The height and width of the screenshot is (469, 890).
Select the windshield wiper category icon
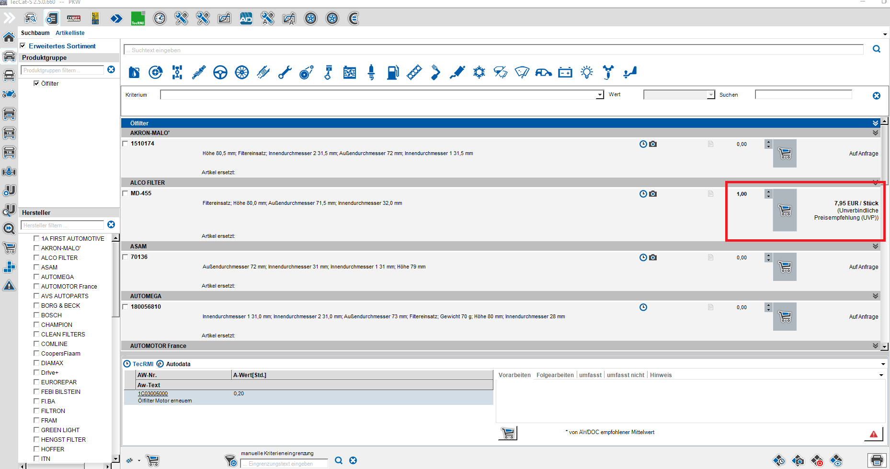(x=522, y=72)
